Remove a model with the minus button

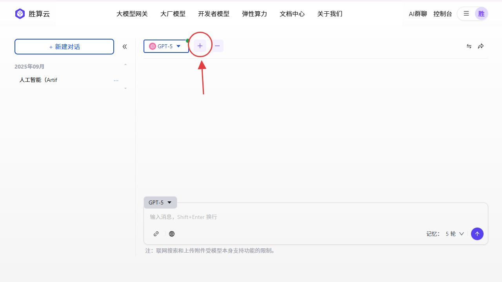click(x=217, y=46)
